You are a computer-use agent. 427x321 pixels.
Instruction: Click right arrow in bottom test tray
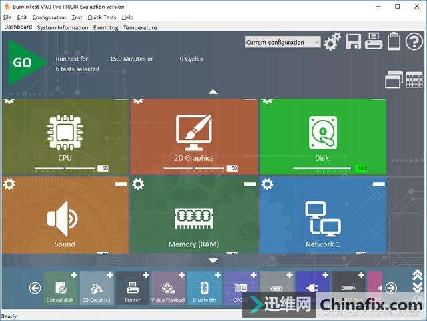tap(391, 288)
